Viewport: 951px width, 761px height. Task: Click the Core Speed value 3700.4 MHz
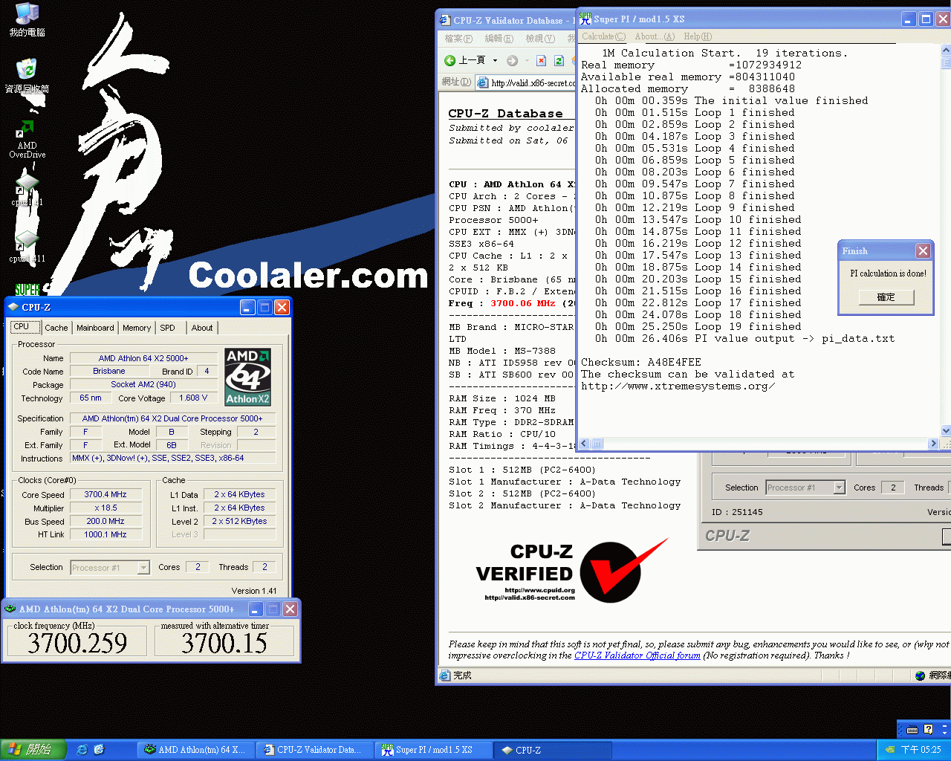(x=106, y=494)
